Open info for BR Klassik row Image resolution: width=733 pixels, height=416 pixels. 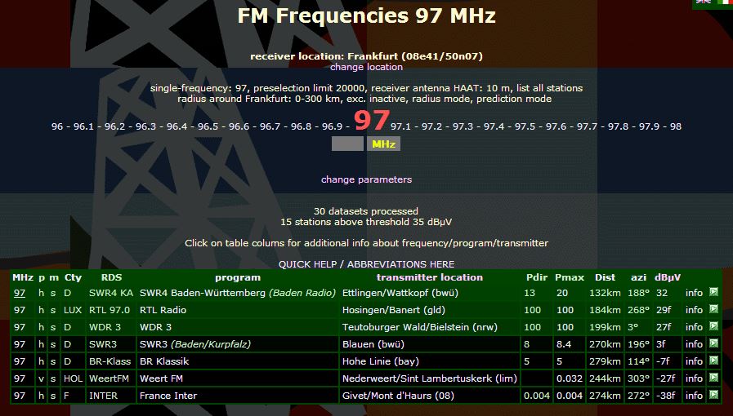(695, 361)
